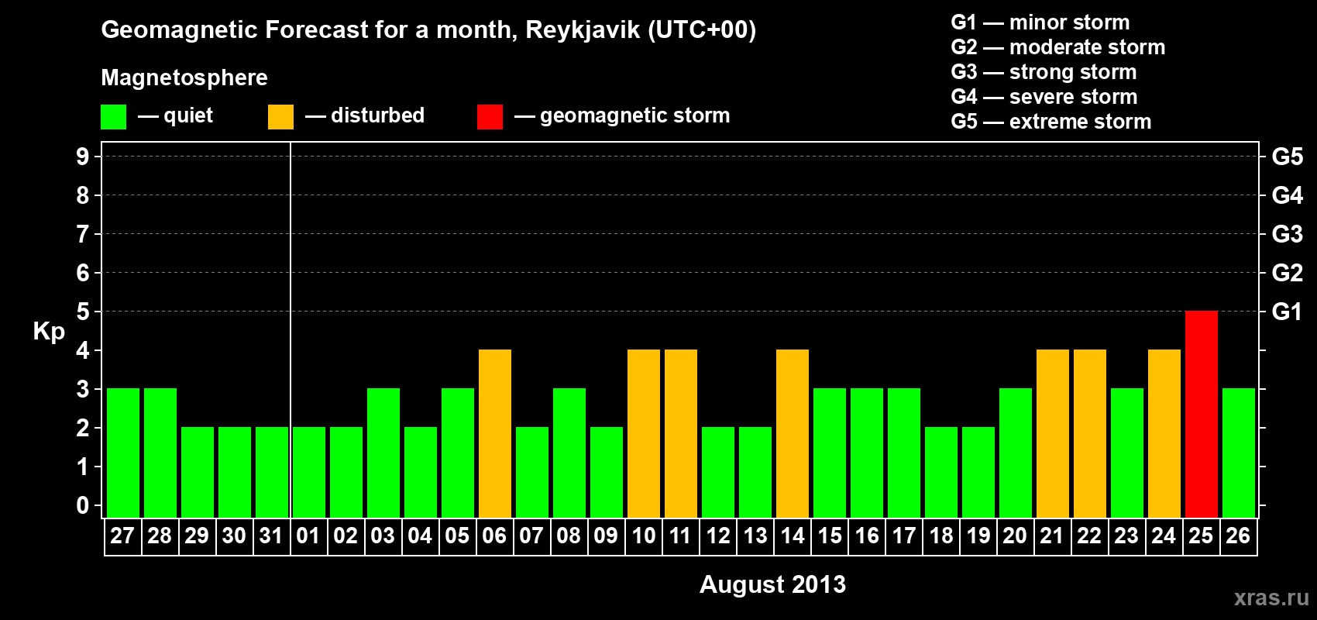1317x620 pixels.
Task: Click the orange bar for day 11
Action: coord(681,433)
